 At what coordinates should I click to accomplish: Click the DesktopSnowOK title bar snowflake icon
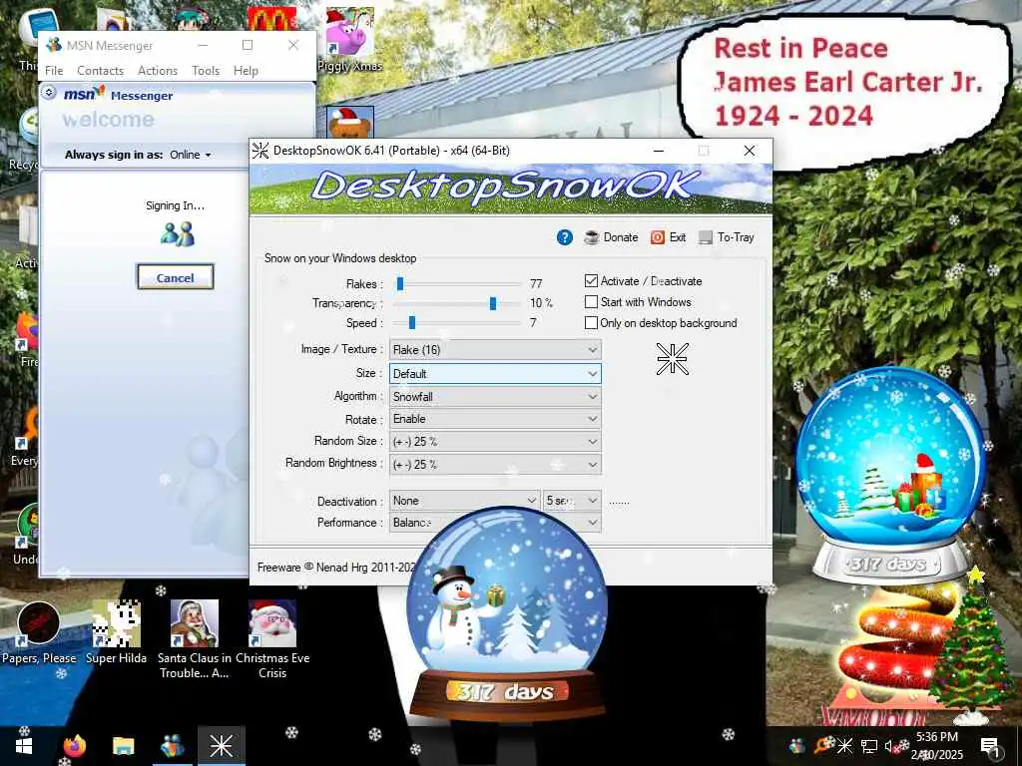(260, 151)
